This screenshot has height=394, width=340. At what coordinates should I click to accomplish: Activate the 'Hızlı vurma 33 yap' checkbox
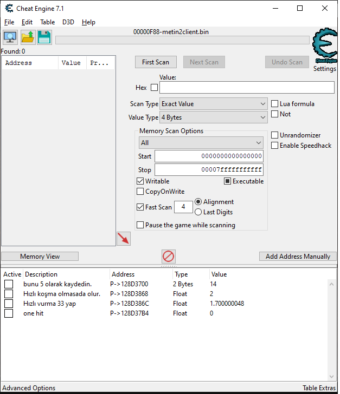point(9,304)
